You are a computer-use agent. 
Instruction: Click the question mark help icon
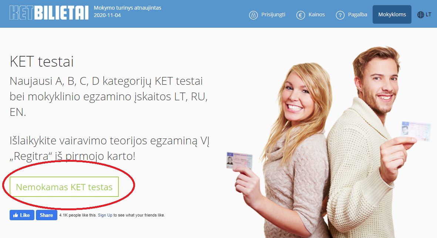pyautogui.click(x=340, y=15)
